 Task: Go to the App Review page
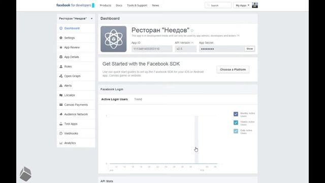[72, 47]
